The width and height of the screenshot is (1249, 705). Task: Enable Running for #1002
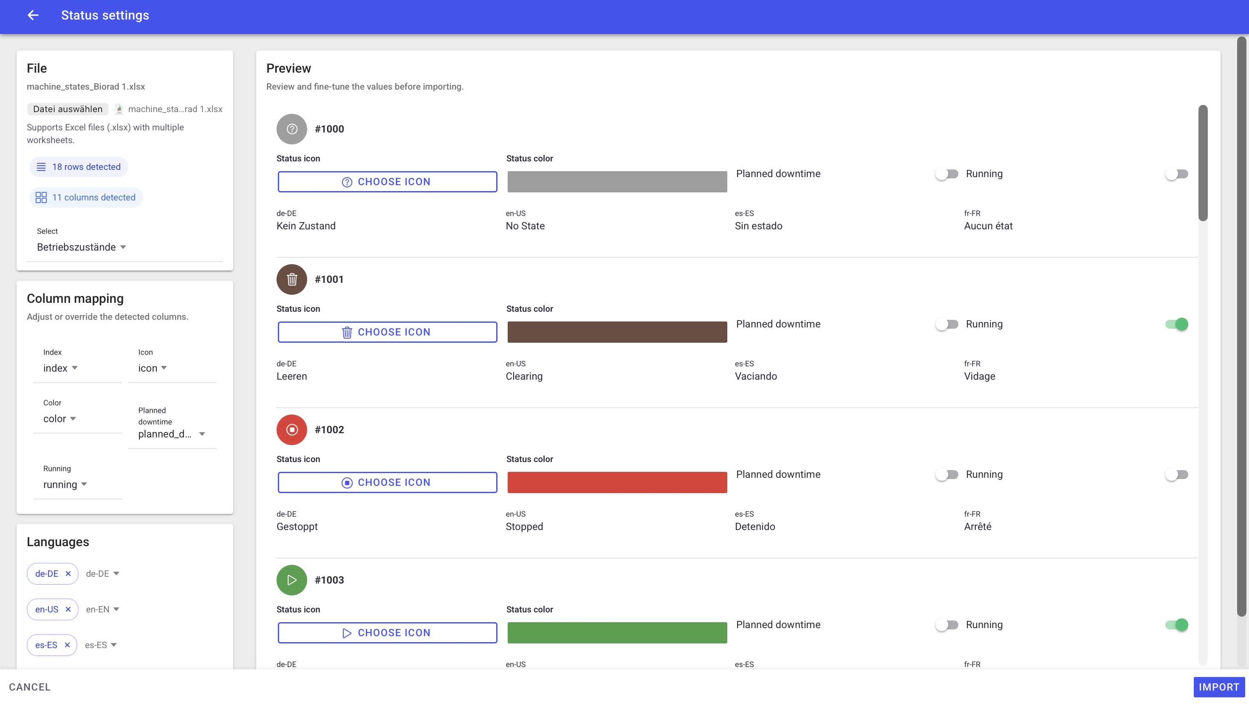click(1176, 474)
